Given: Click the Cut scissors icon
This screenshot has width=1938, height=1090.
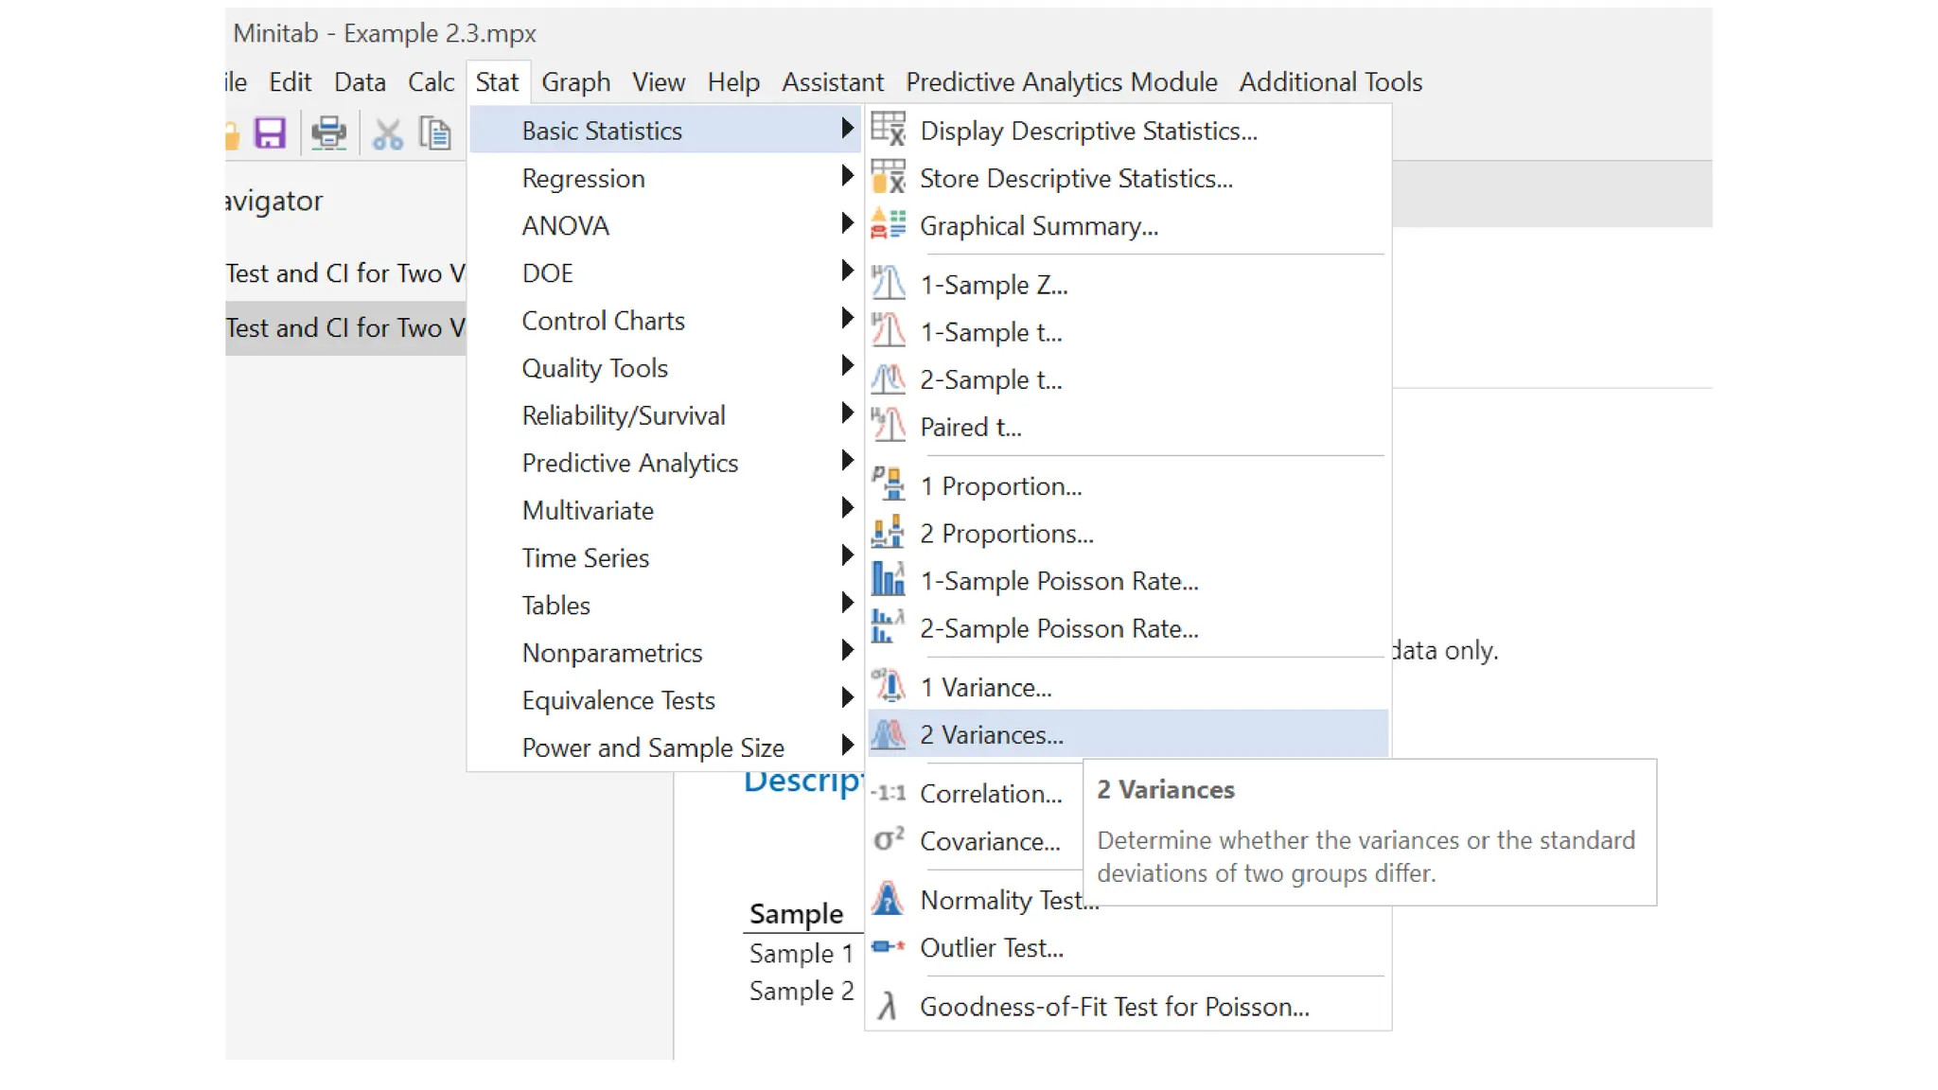Looking at the screenshot, I should click(x=387, y=134).
